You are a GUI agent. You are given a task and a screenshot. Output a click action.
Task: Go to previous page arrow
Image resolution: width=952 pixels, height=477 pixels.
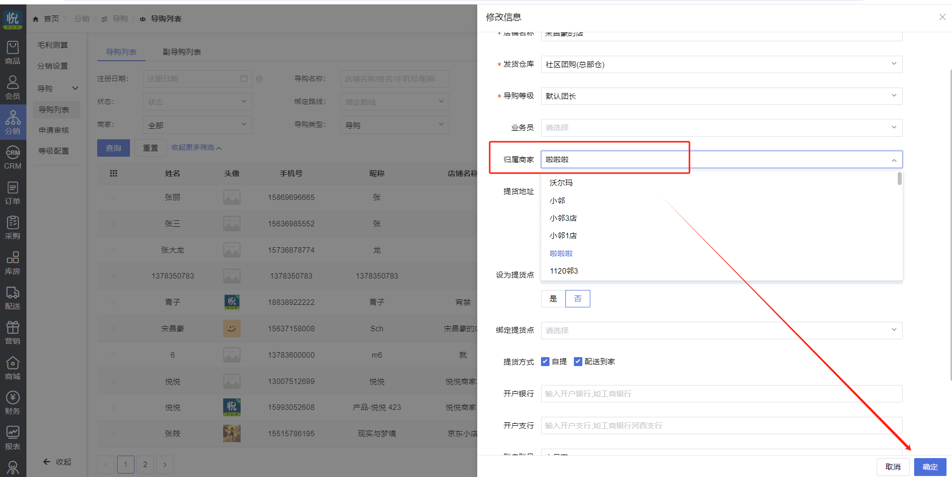pos(106,465)
